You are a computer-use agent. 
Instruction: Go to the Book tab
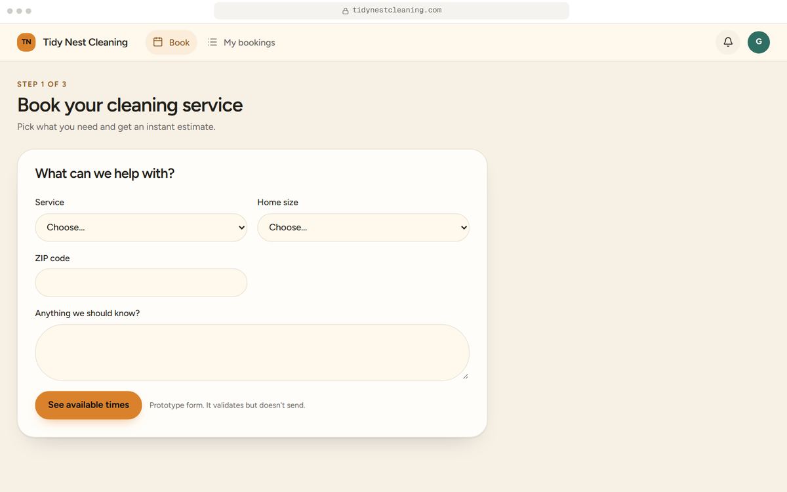[x=171, y=42]
